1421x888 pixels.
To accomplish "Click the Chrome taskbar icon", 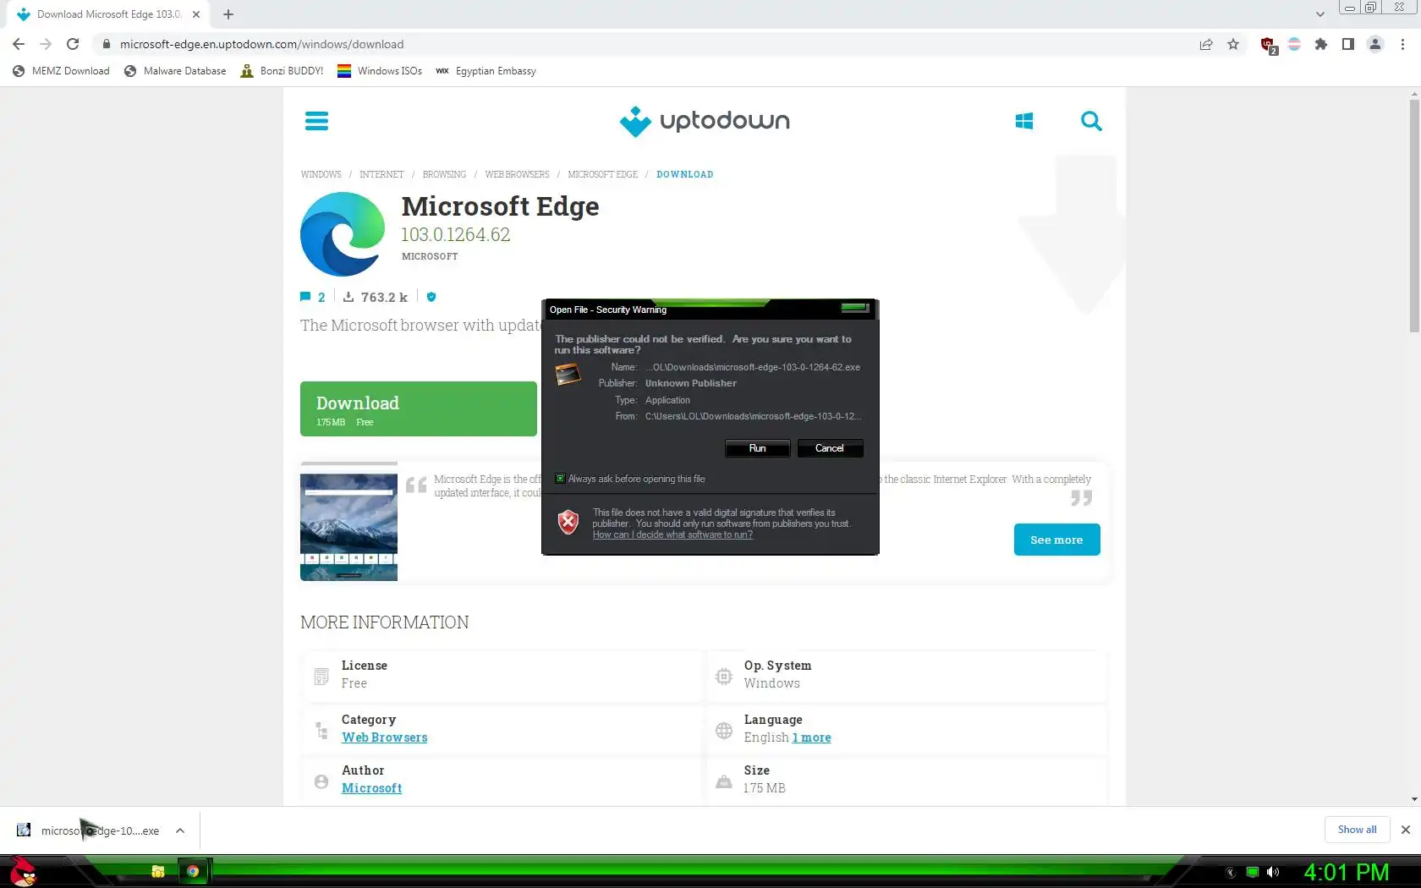I will tap(193, 871).
